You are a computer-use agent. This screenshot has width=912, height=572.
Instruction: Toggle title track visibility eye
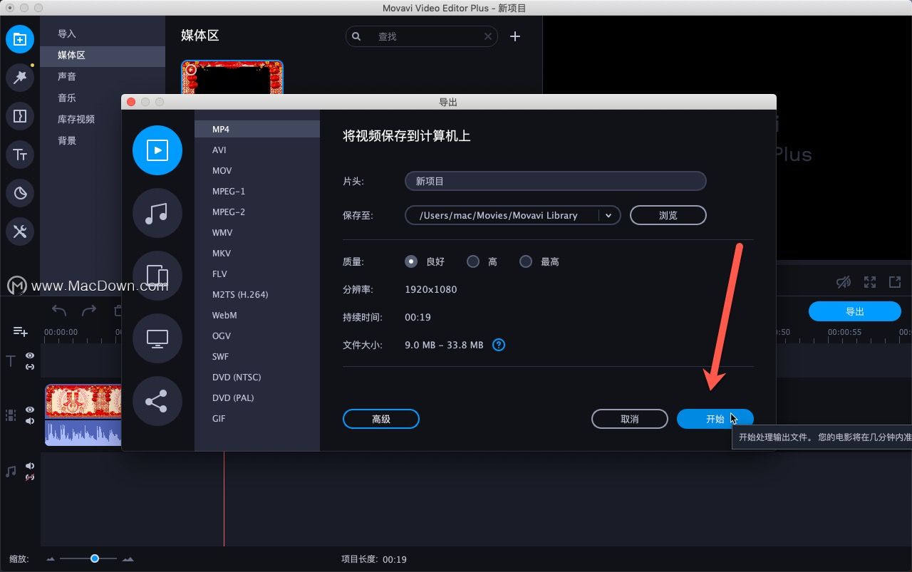pos(30,355)
